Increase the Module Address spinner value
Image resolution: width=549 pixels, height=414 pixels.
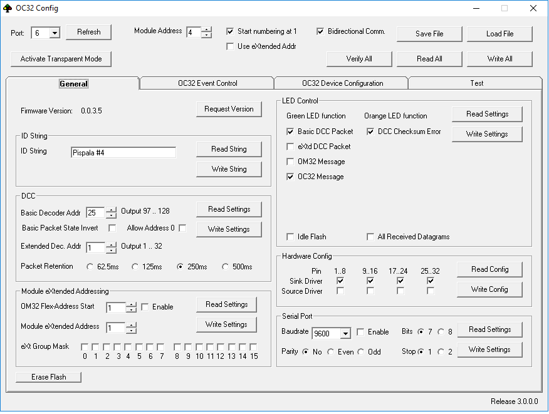[207, 29]
